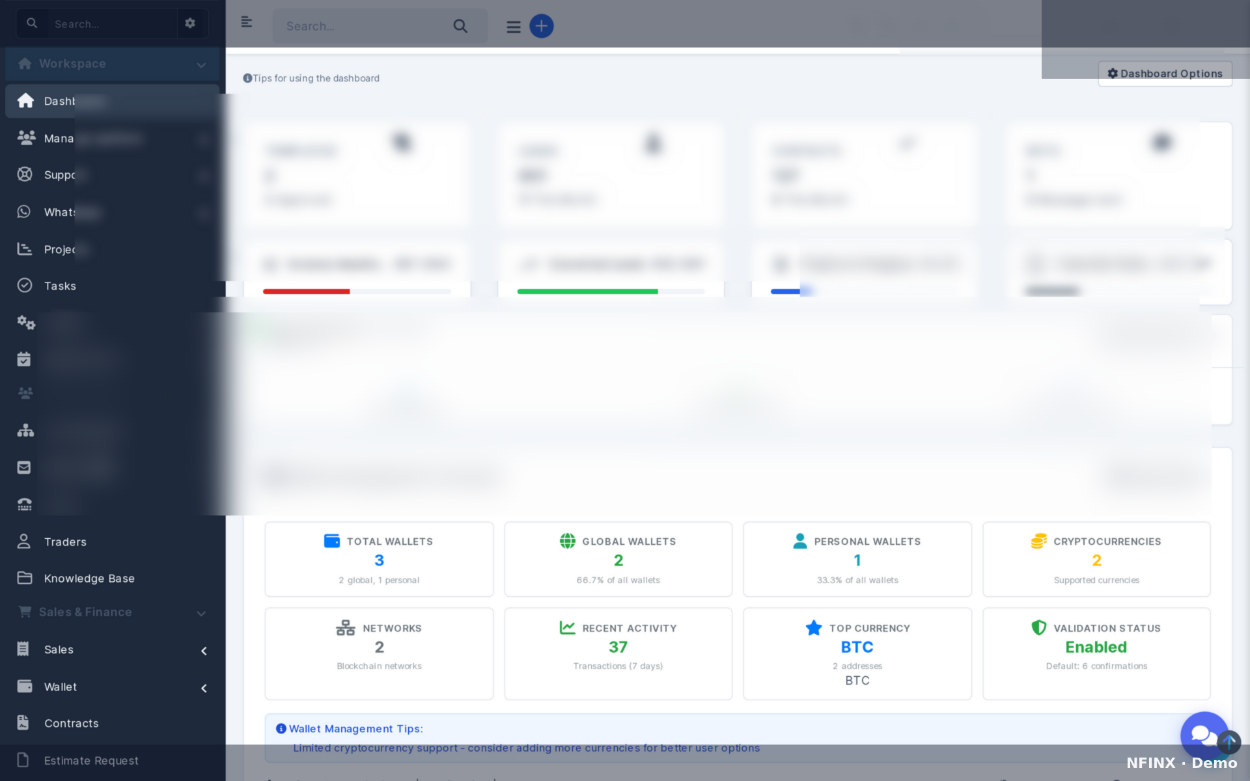
Task: Click the sitemap hierarchy sidebar icon
Action: [x=25, y=430]
